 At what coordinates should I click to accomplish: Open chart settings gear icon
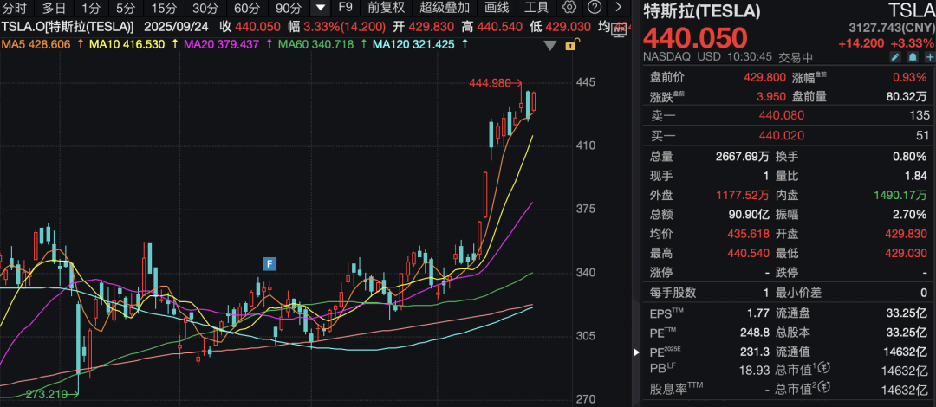click(569, 7)
